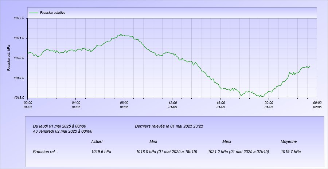This screenshot has width=328, height=169.
Task: Click the 16:00 01/05 time label
Action: tap(221, 105)
